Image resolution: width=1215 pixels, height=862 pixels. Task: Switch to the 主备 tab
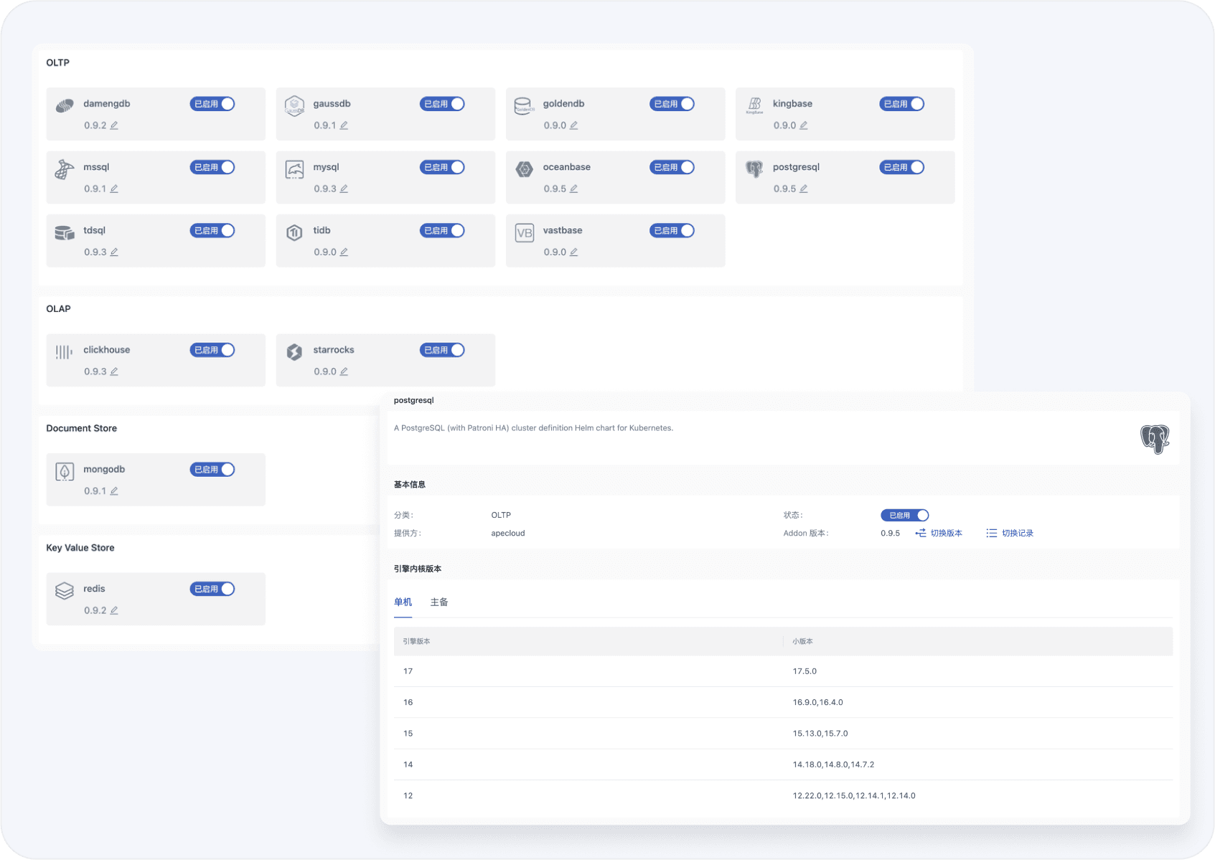point(439,602)
